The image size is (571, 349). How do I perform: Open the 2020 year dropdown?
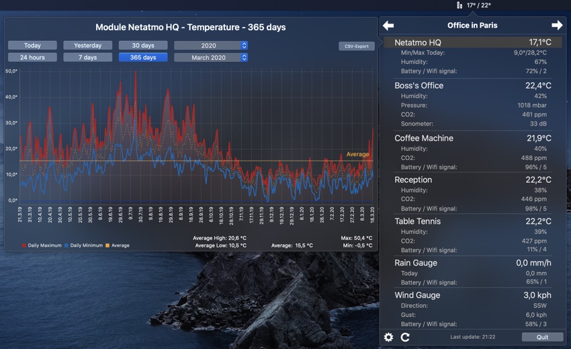click(x=211, y=46)
